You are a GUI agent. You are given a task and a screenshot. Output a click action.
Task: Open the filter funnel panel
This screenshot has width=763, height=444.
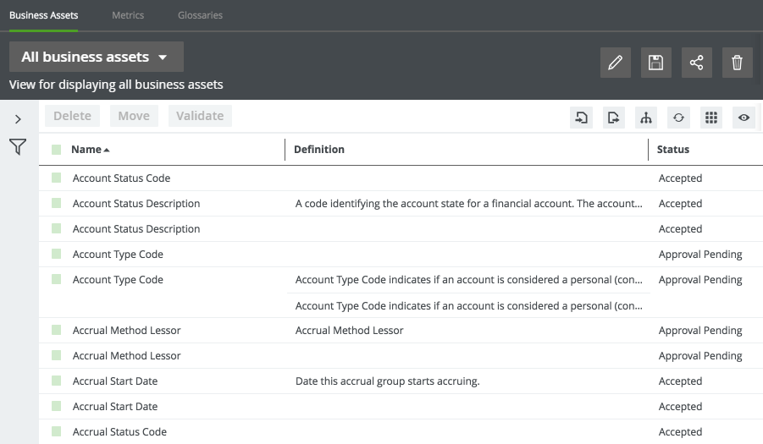(18, 148)
